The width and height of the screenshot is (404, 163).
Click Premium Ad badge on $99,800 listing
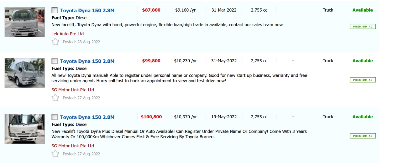click(363, 80)
